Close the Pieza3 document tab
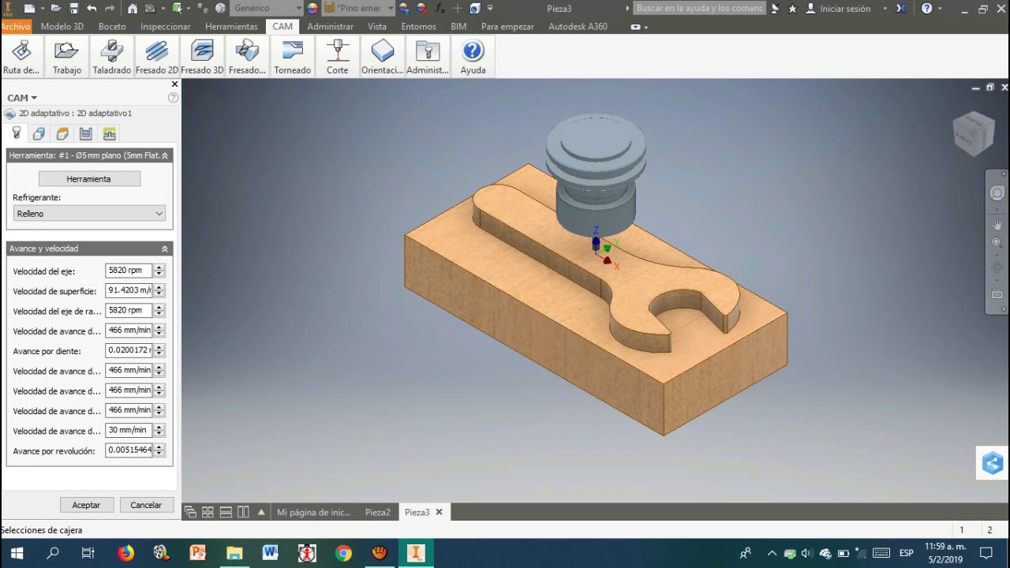 pyautogui.click(x=439, y=512)
